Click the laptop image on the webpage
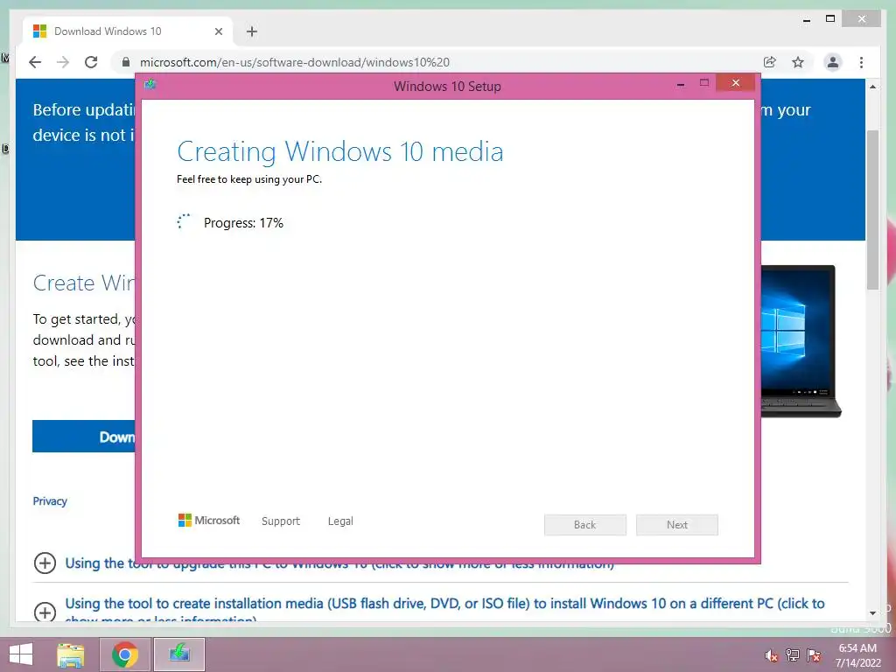This screenshot has height=672, width=896. click(801, 341)
